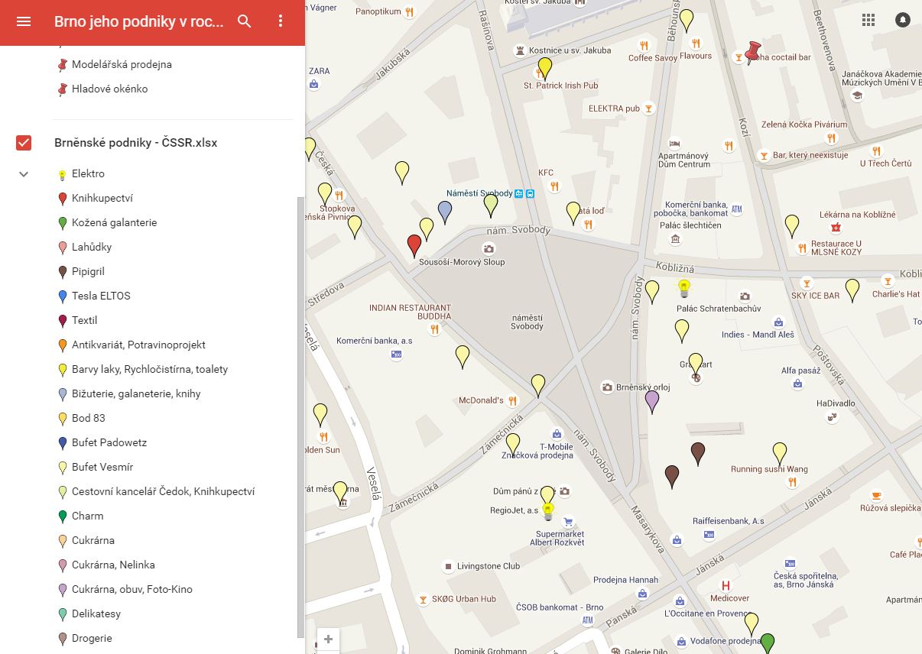Click the KFC restaurant icon

(x=554, y=185)
